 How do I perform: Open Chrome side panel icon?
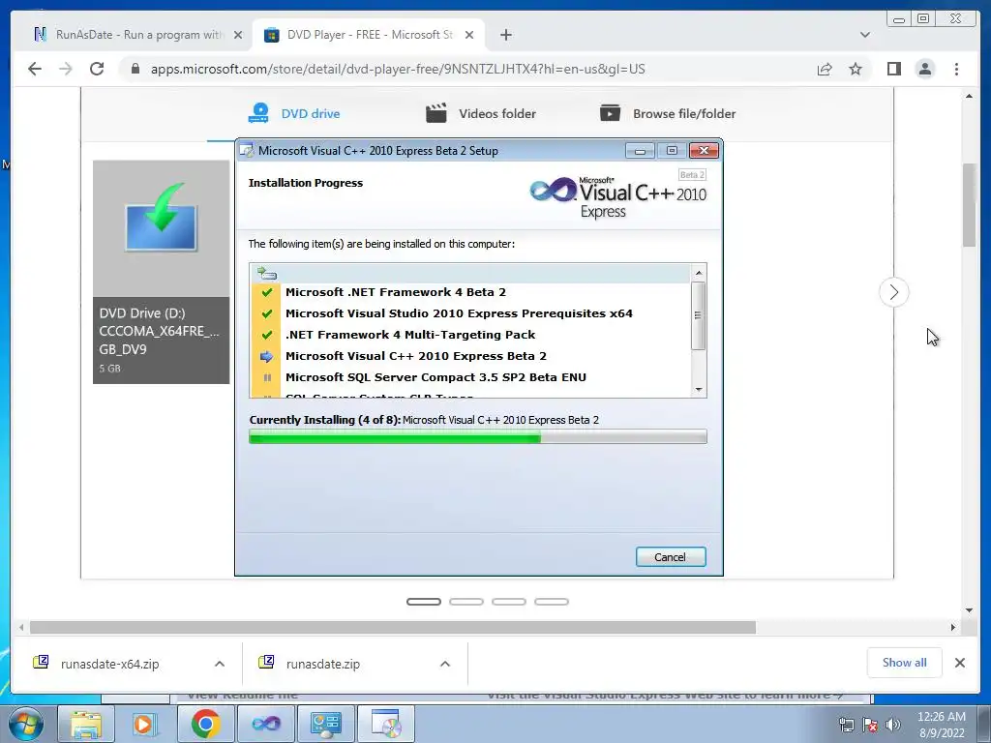[x=893, y=69]
